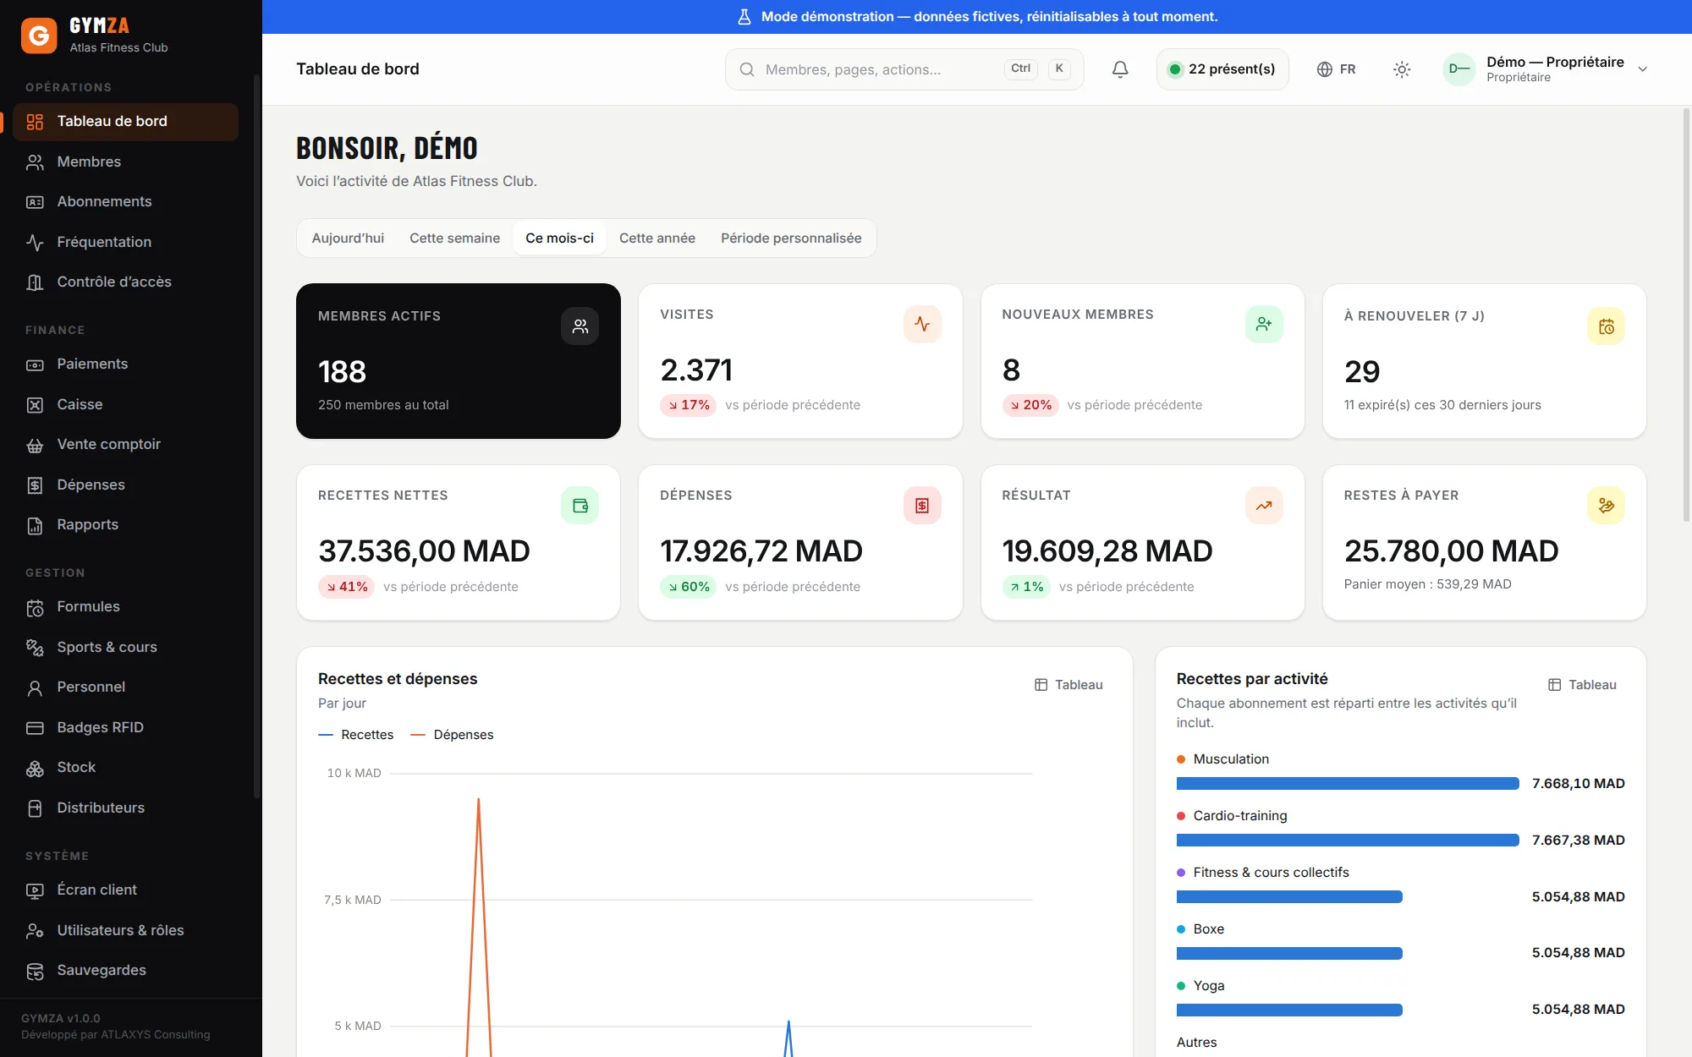Select the Ce mois-ci tab
1692x1057 pixels.
(x=559, y=238)
